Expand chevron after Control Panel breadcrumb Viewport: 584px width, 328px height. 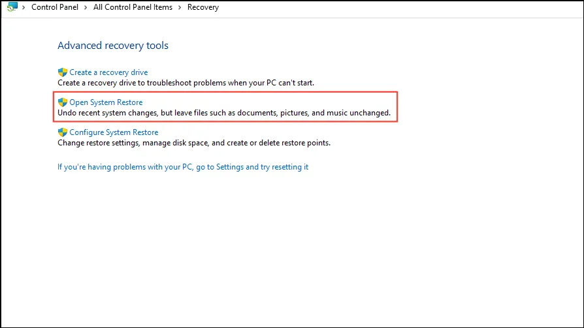coord(86,8)
